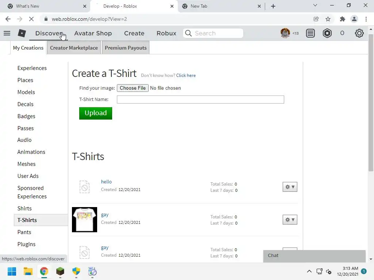Focus the T-Shirt Name input field
Viewport: 374px width, 280px height.
[x=201, y=100]
